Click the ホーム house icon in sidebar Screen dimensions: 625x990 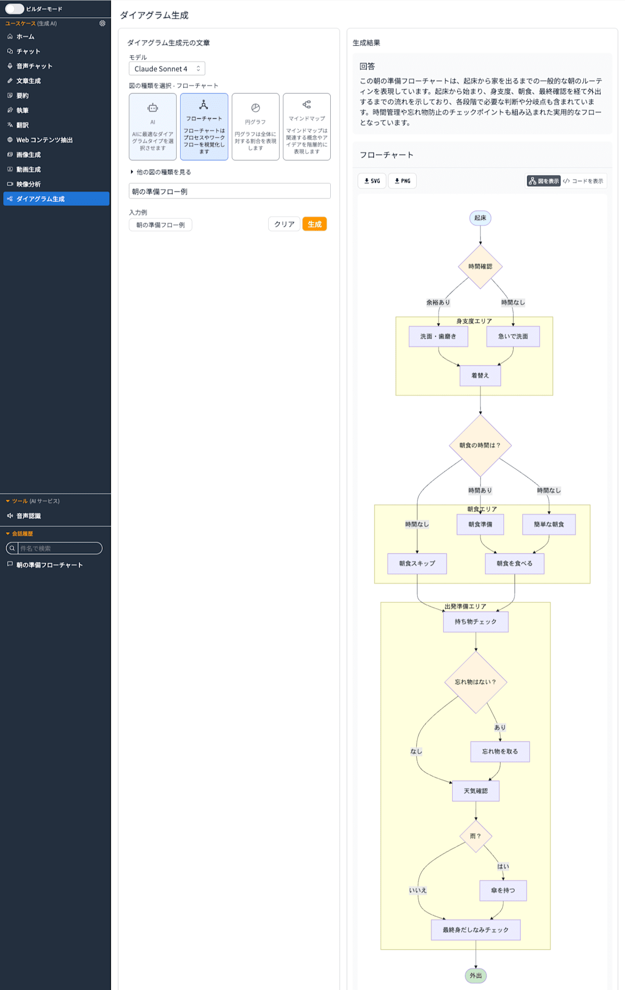tap(10, 36)
